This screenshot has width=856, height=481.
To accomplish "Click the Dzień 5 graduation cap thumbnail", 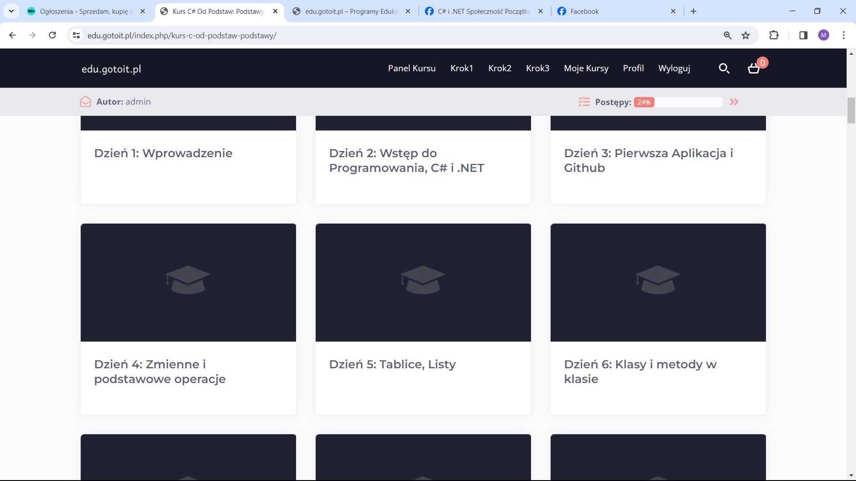I will coord(423,282).
